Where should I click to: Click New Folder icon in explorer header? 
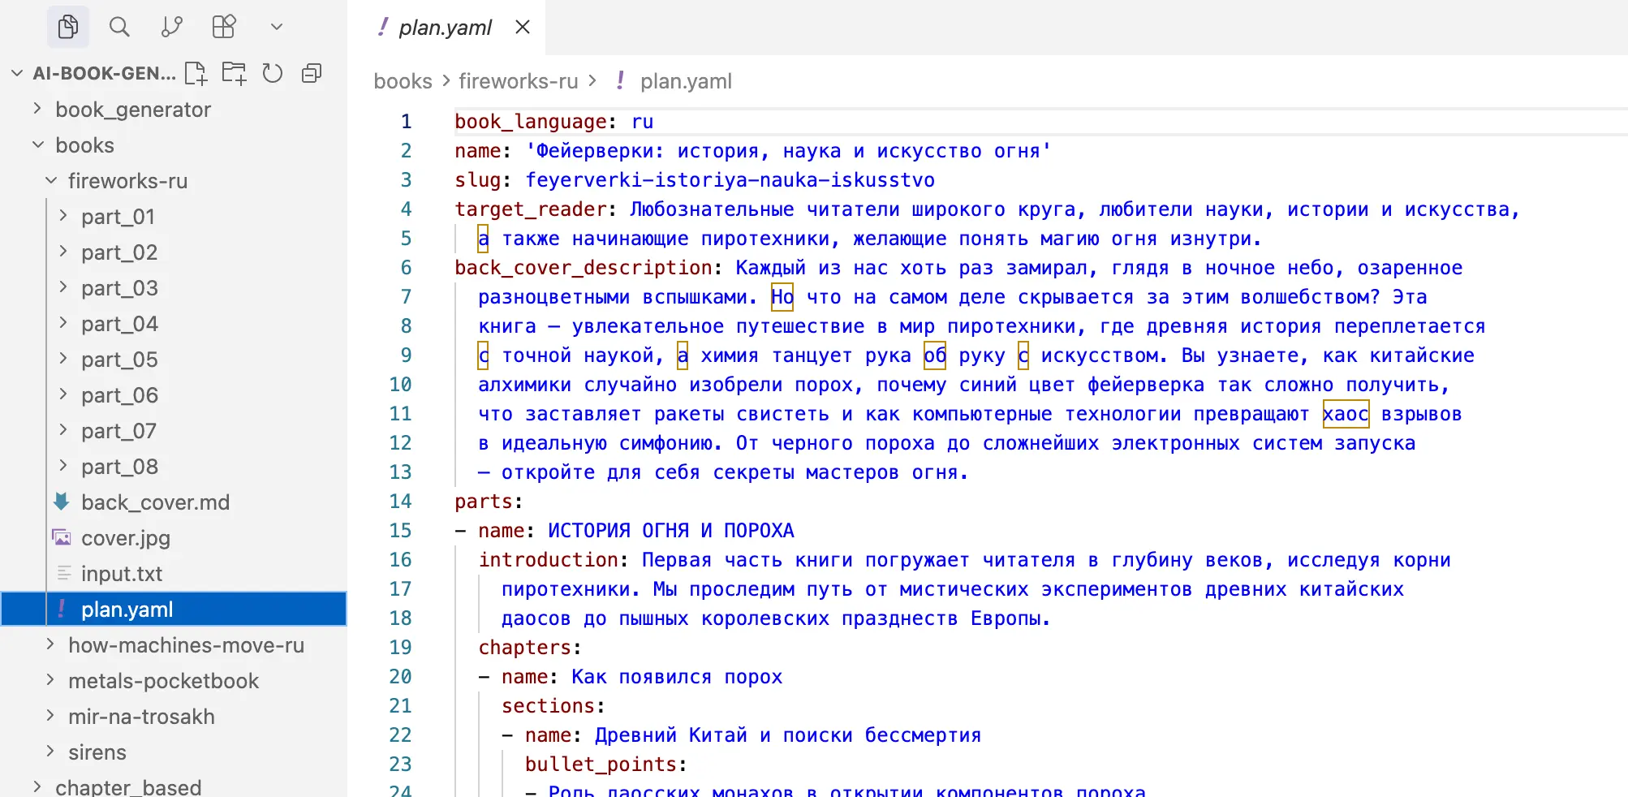click(x=235, y=73)
